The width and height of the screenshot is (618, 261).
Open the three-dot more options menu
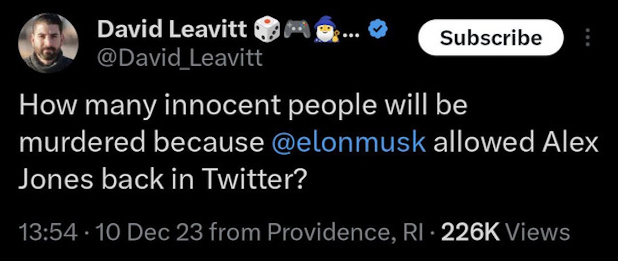point(587,37)
